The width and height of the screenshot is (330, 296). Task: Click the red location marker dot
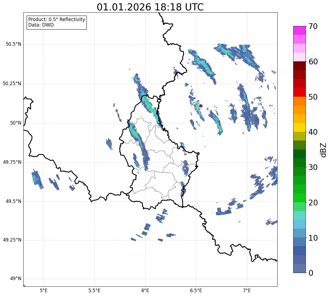click(201, 106)
